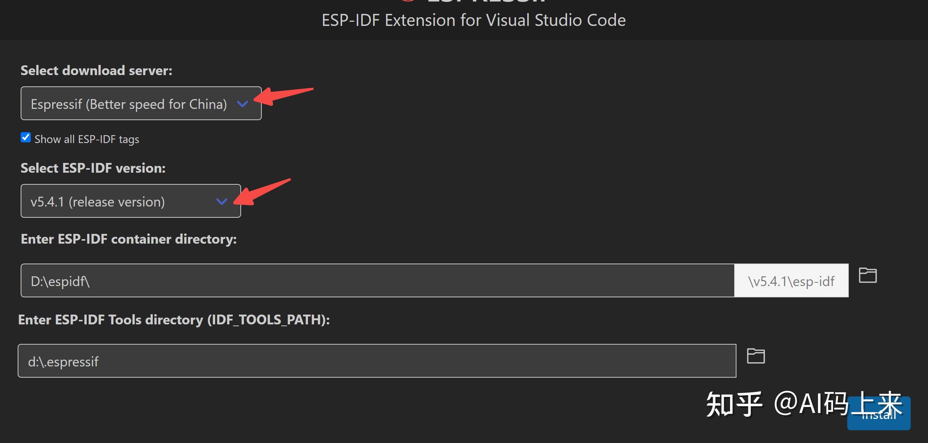Click the 'Show all ESP-IDF tags' label text
Image resolution: width=928 pixels, height=443 pixels.
click(87, 139)
